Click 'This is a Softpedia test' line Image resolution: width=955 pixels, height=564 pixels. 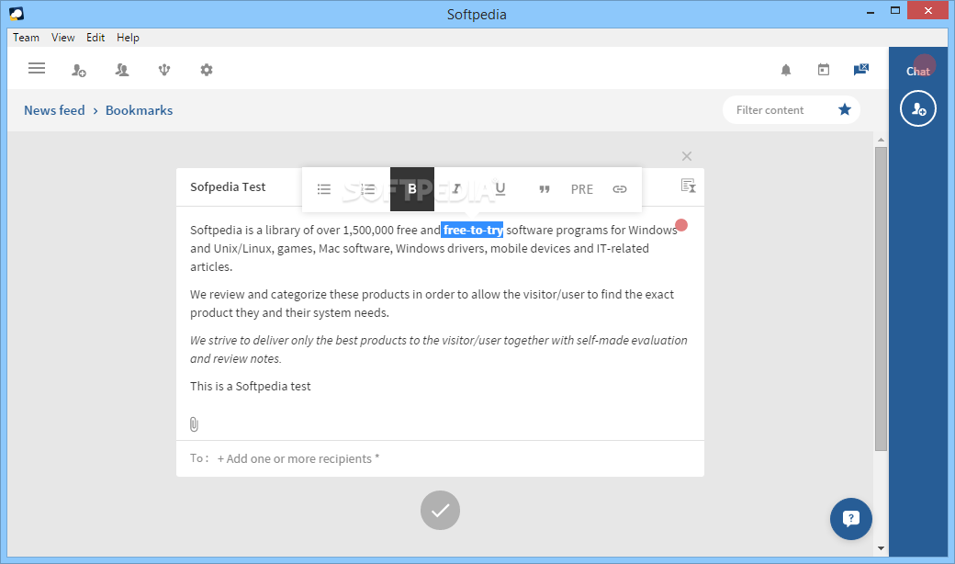(251, 386)
